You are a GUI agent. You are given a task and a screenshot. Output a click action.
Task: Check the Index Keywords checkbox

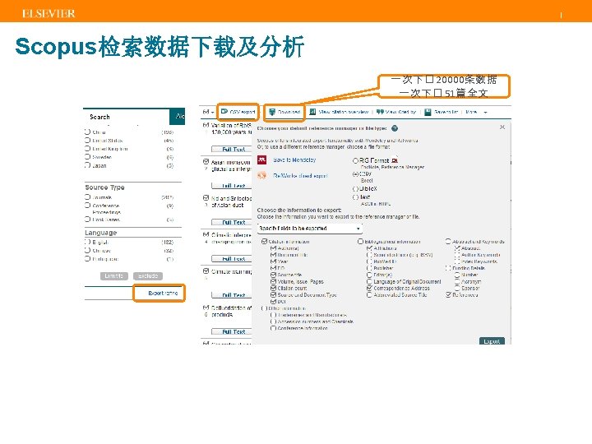[x=457, y=261]
